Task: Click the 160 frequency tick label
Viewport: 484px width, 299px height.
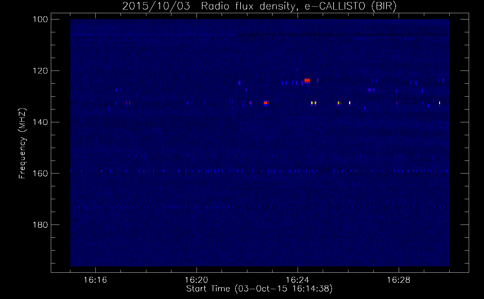Action: (40, 173)
